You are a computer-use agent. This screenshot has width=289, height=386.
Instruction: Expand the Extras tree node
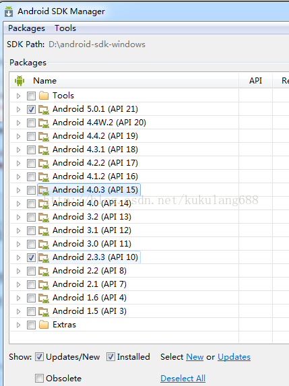point(18,325)
